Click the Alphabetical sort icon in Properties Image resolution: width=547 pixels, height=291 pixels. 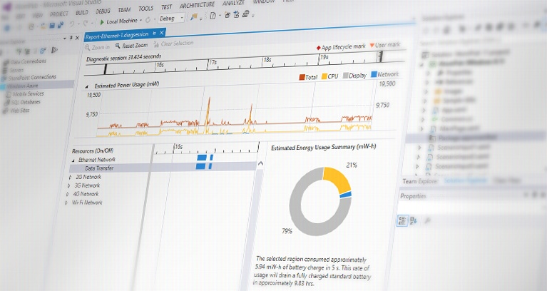[x=414, y=220]
